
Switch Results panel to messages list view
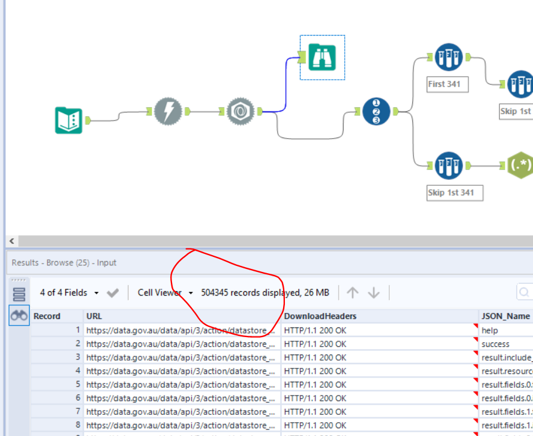click(x=19, y=294)
